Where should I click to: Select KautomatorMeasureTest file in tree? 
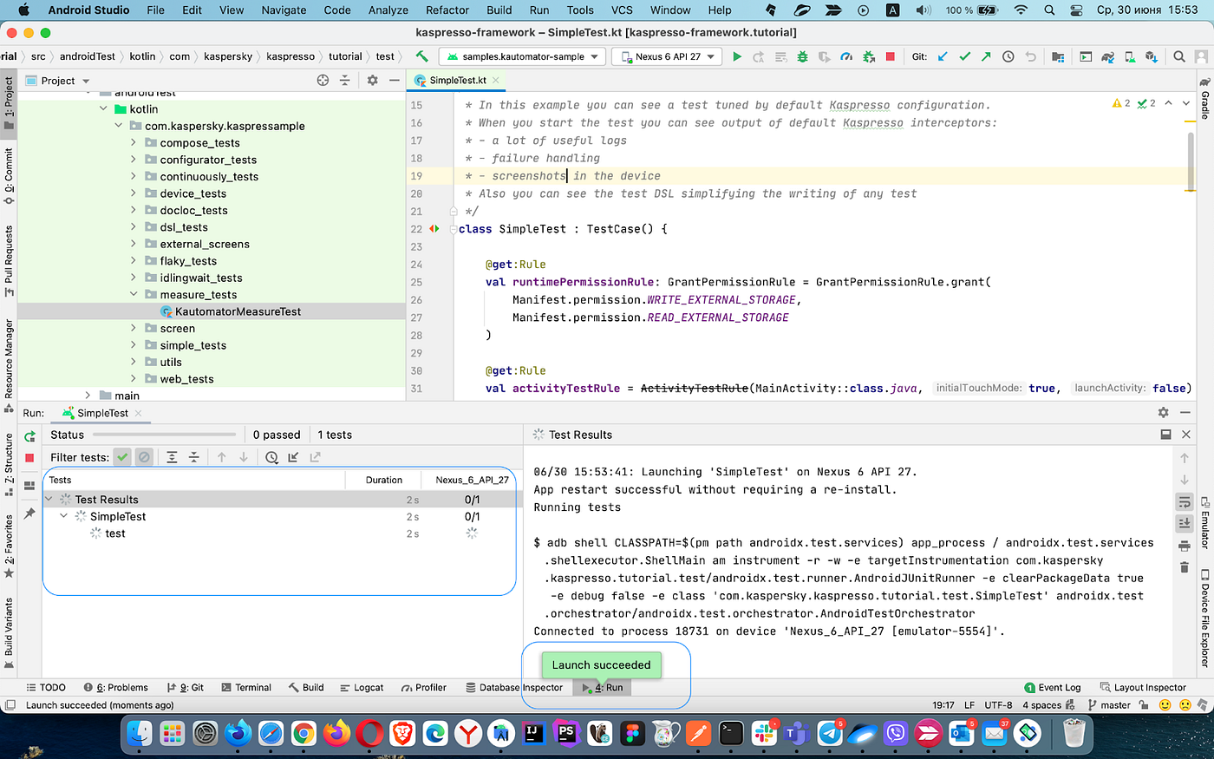pyautogui.click(x=231, y=311)
